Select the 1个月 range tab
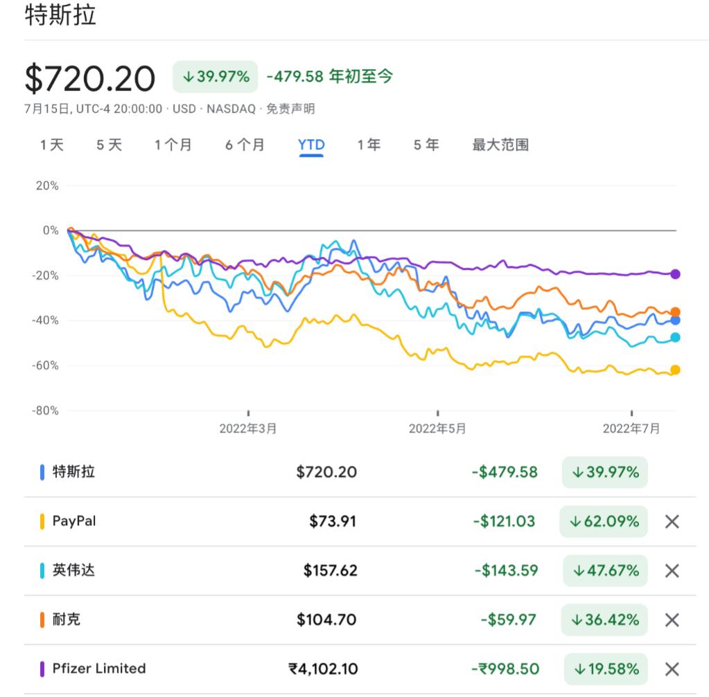709x697 pixels. click(173, 145)
